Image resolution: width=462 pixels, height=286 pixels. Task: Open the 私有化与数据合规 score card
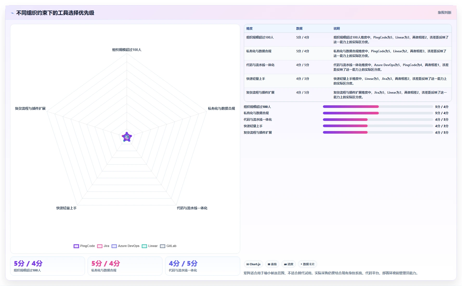125,266
